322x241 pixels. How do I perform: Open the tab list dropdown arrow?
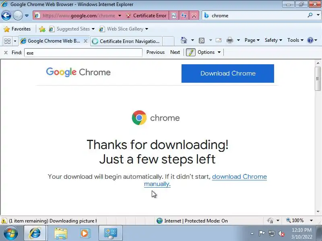15,41
